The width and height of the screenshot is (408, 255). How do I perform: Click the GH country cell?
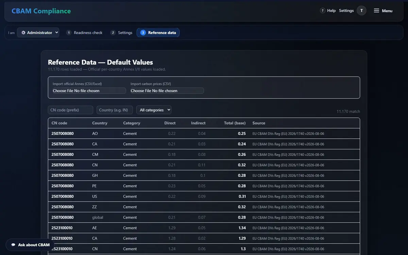pos(95,175)
